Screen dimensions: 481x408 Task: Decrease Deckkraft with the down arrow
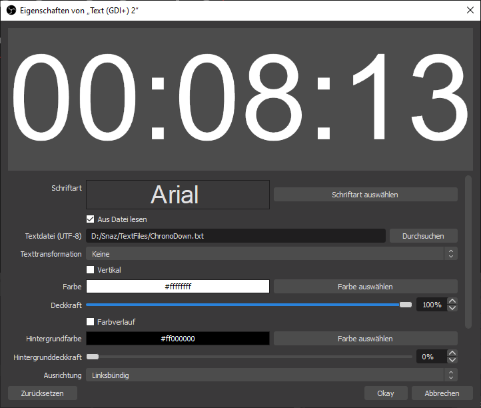tap(452, 308)
